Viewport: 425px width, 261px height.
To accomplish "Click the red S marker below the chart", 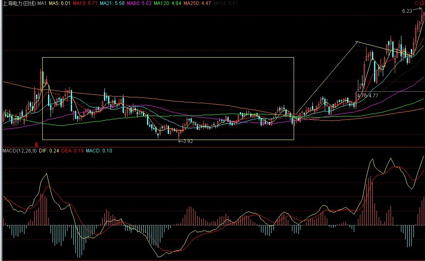I will 36,144.
